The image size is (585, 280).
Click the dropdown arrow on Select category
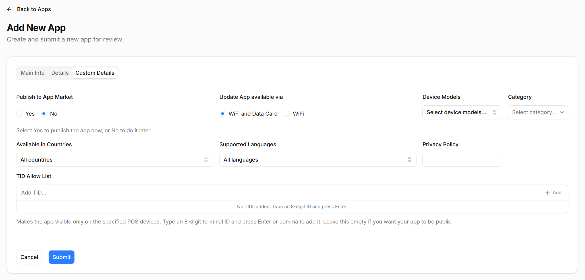pos(562,112)
